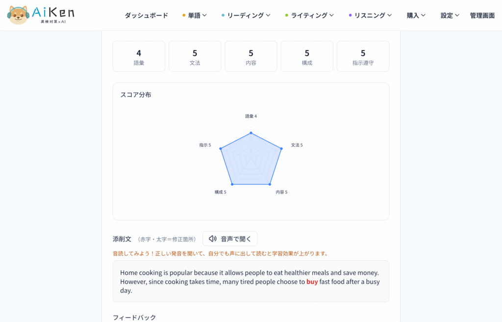Expand the リーディング dropdown chevron
502x322 pixels.
tap(268, 15)
